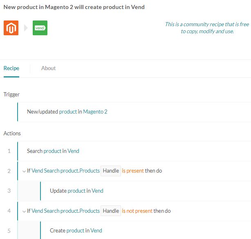Click 'Vend' link in Search product step
Image resolution: width=251 pixels, height=239 pixels.
coord(73,151)
